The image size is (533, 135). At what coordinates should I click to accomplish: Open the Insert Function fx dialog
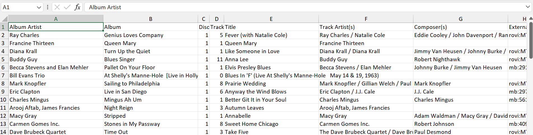(x=77, y=7)
